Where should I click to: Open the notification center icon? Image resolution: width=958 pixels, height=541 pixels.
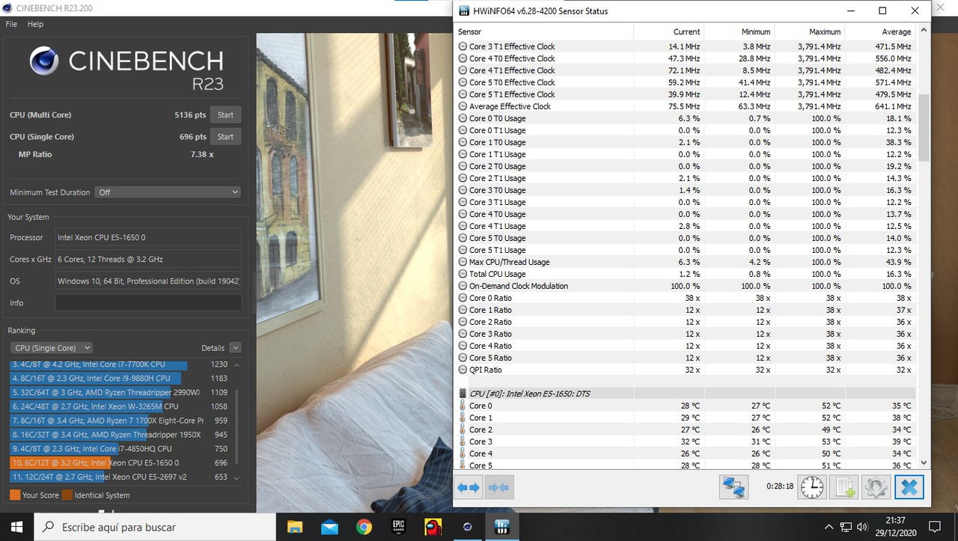[934, 527]
